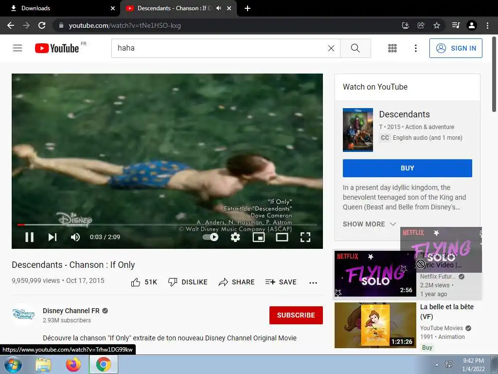Skip to next video
The width and height of the screenshot is (498, 374).
click(x=53, y=237)
